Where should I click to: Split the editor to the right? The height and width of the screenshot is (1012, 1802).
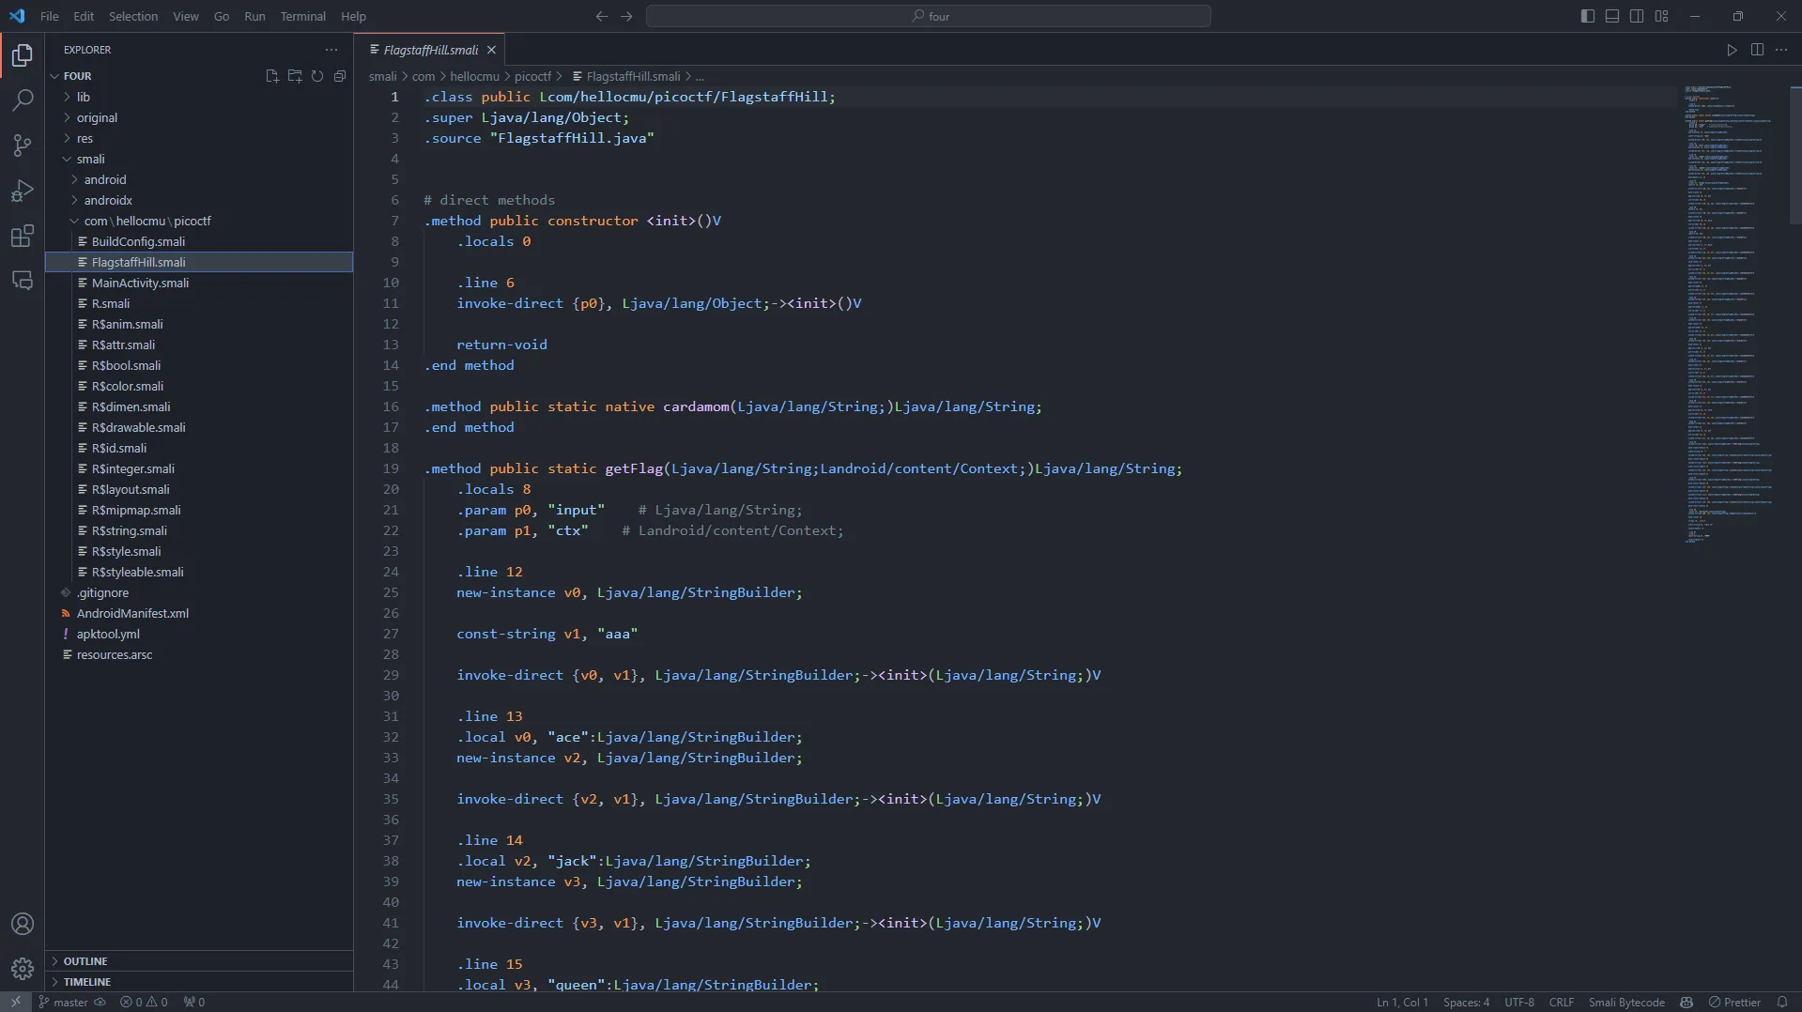(x=1757, y=50)
